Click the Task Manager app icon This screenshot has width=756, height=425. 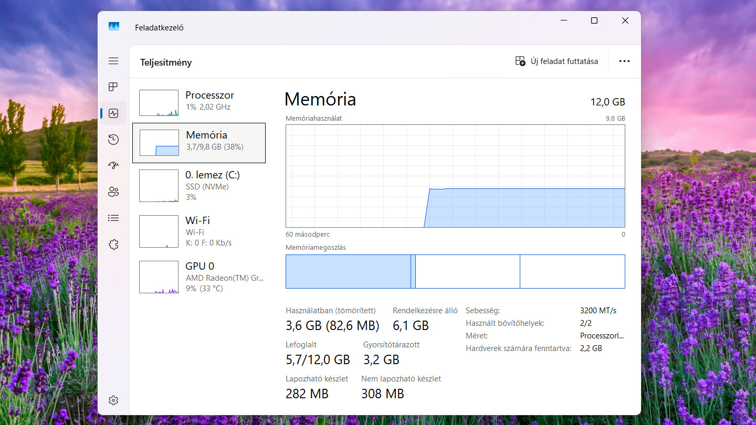click(x=114, y=27)
